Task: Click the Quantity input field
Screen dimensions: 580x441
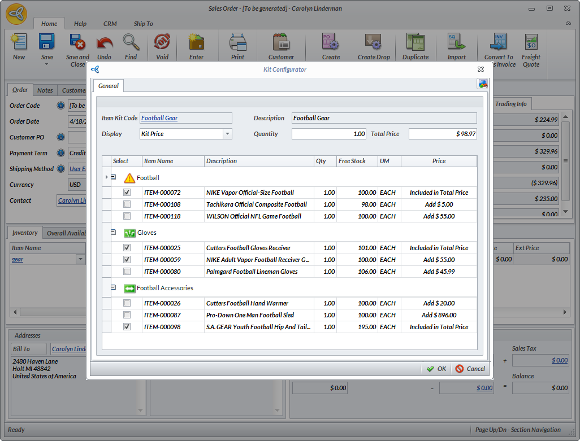Action: 328,134
